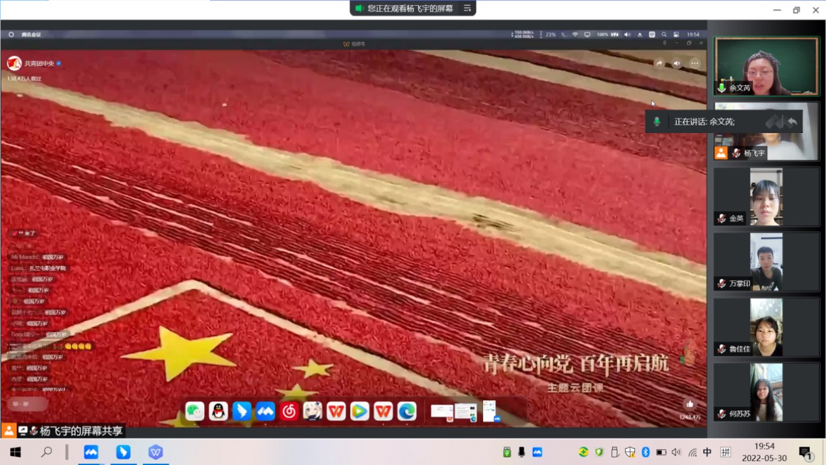The image size is (826, 465).
Task: Open WeChat from the shared-screen dock
Action: (x=195, y=411)
